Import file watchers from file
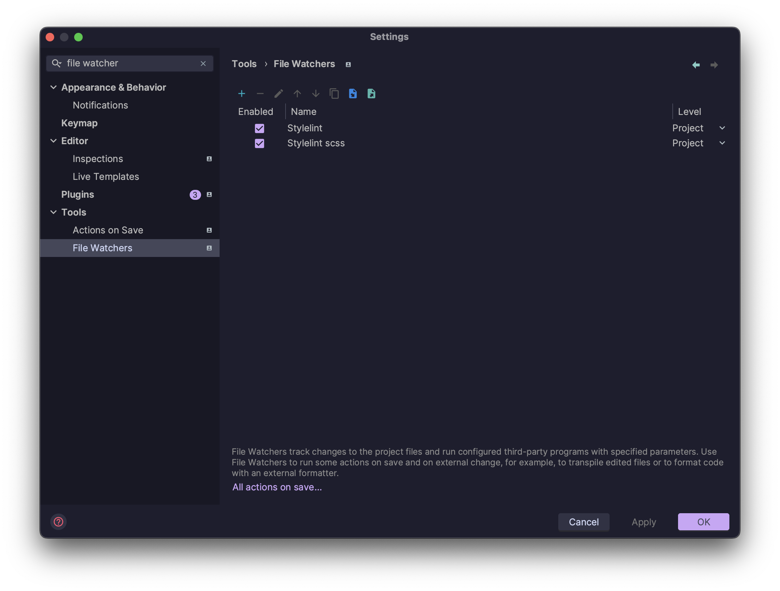The image size is (780, 591). (x=353, y=94)
